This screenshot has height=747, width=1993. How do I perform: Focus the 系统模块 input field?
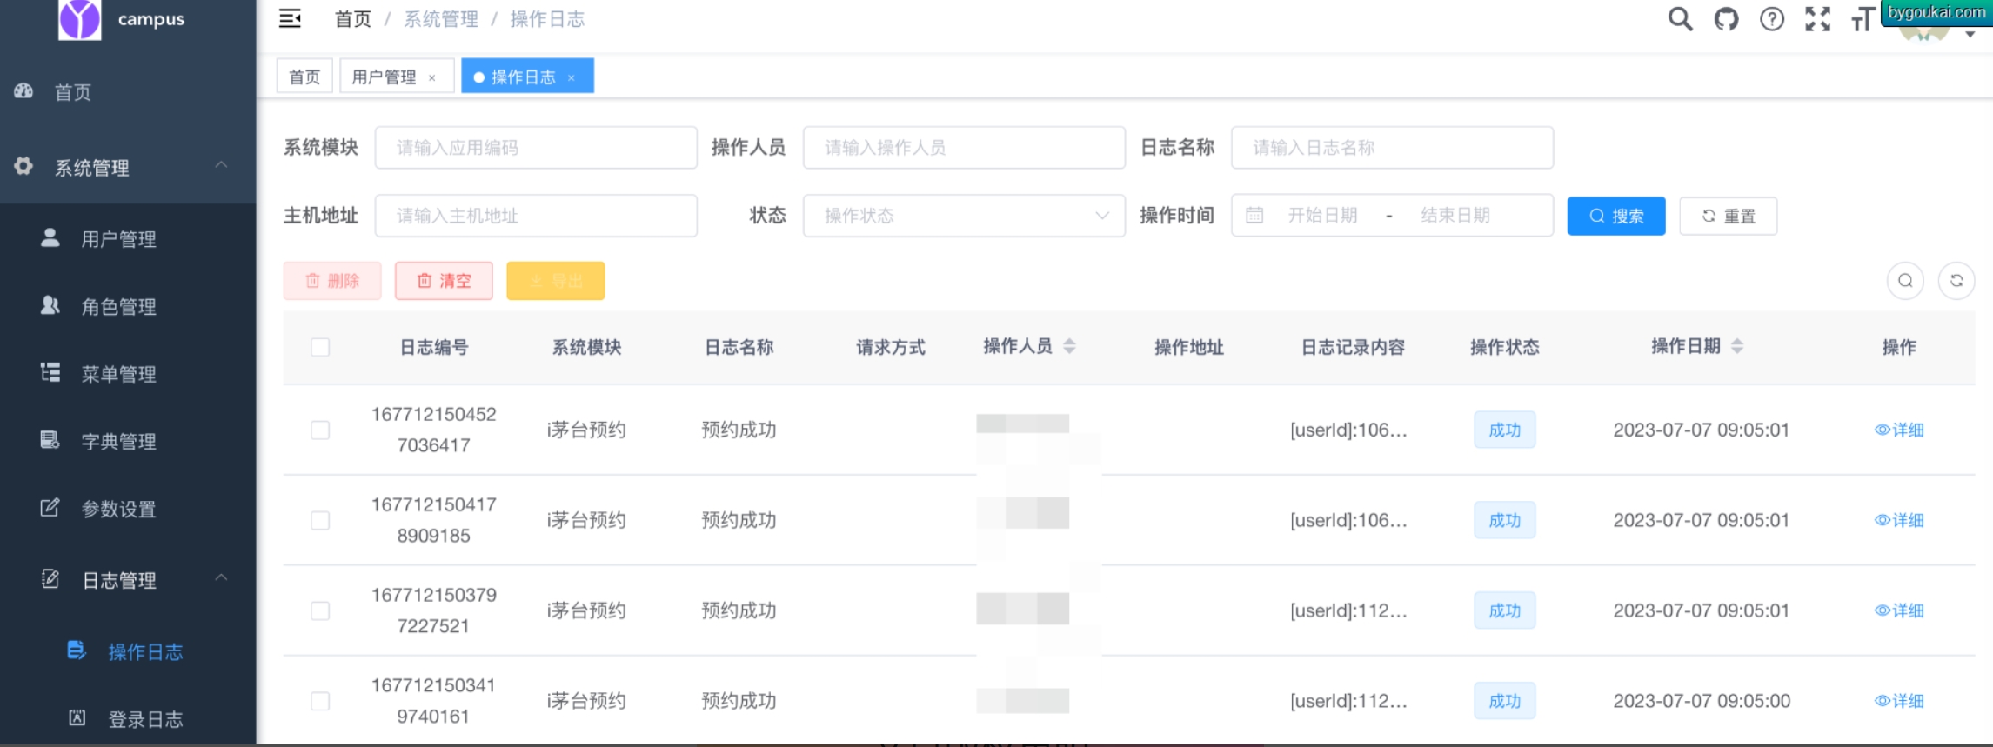[x=536, y=147]
